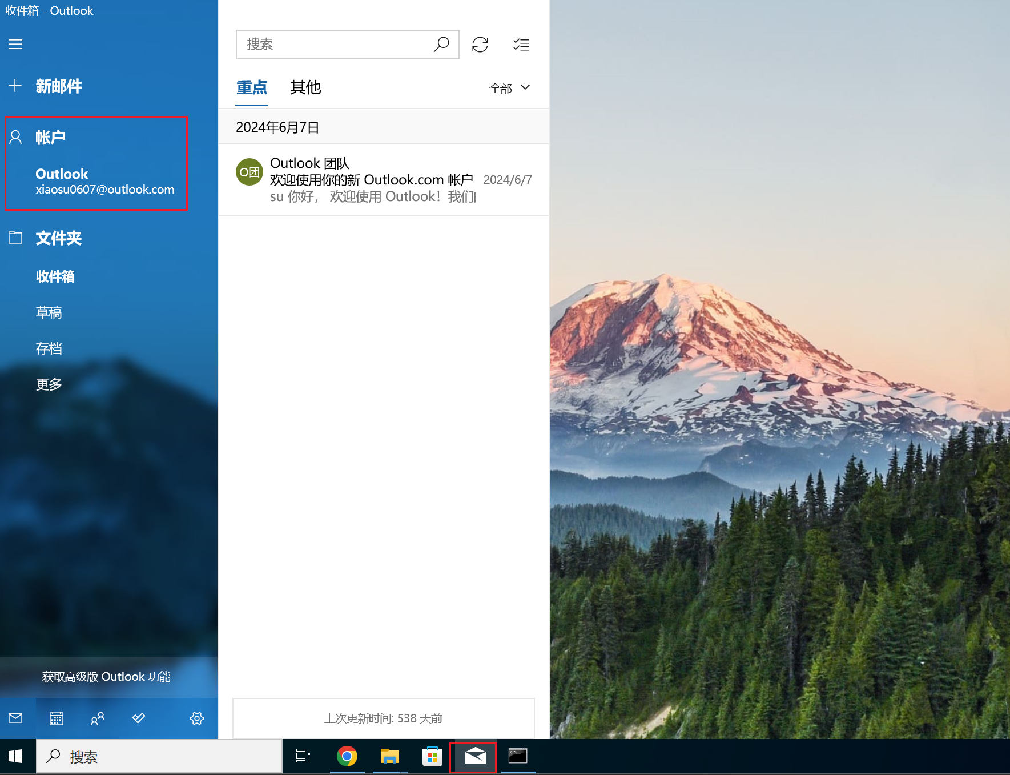Click 获取高级版 Outlook 功能 link

tap(106, 677)
